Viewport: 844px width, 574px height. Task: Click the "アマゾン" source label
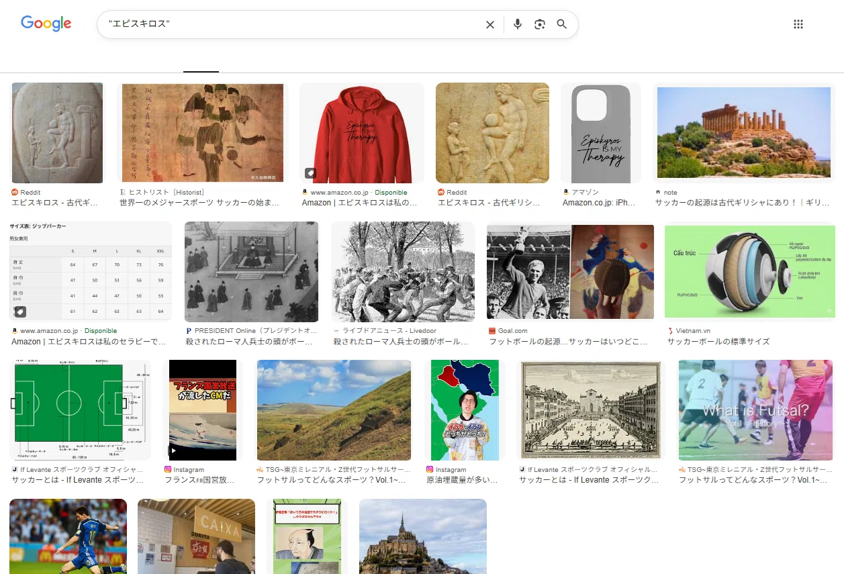click(x=585, y=193)
